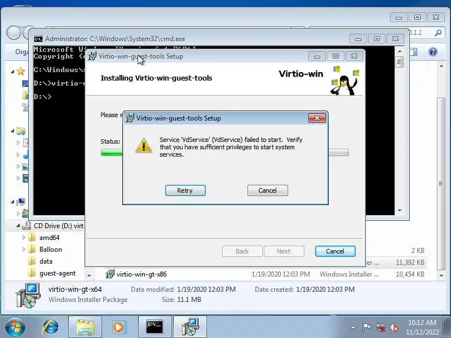
Task: Click the 10,454 KB size cell
Action: (410, 274)
